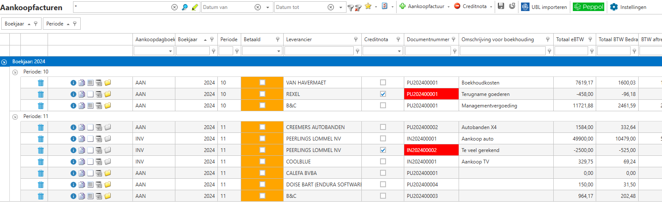Collapse the Boekjaar: 2024 group

pos(4,62)
